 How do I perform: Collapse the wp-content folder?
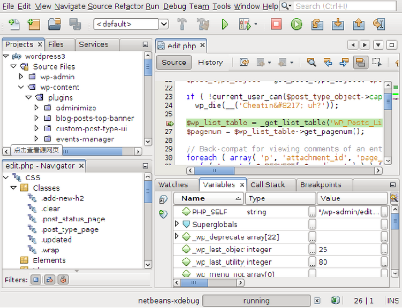click(x=21, y=87)
